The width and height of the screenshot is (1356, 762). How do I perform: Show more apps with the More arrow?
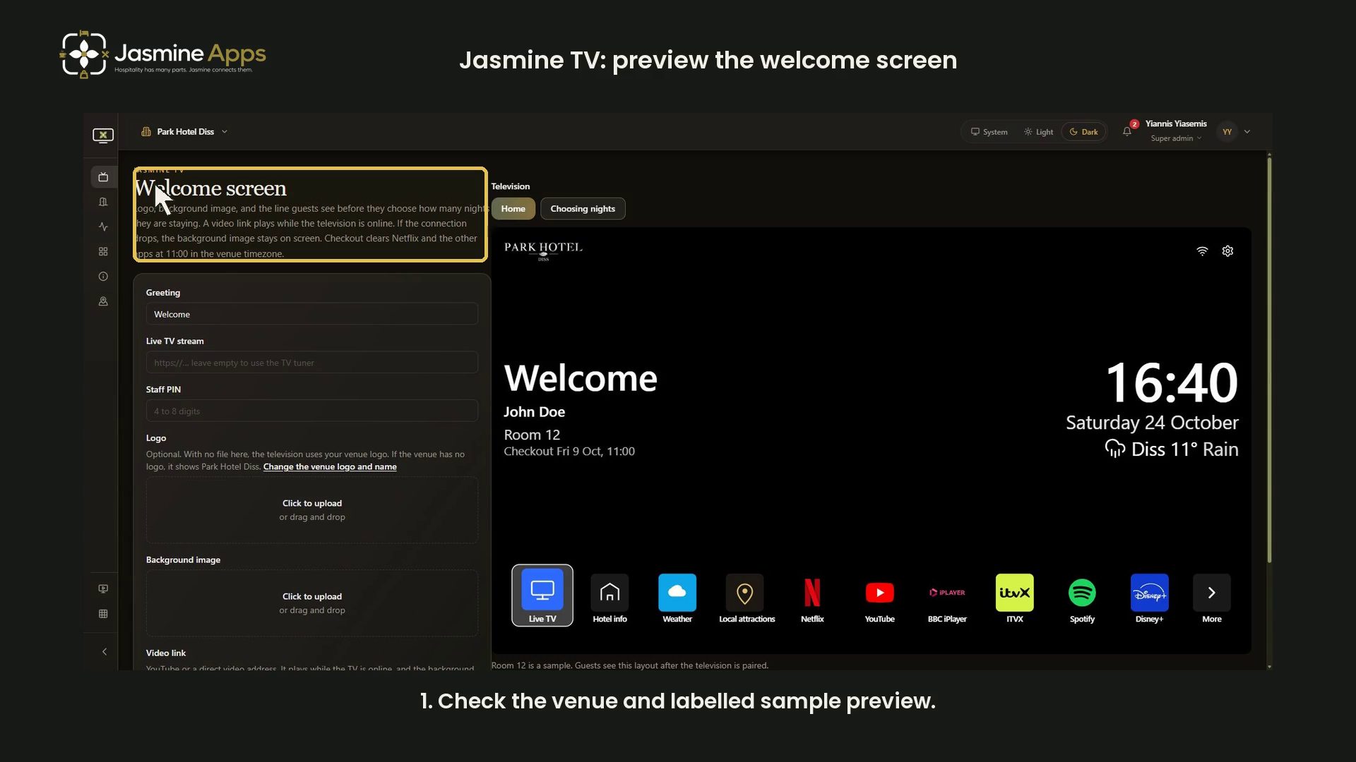coord(1212,598)
